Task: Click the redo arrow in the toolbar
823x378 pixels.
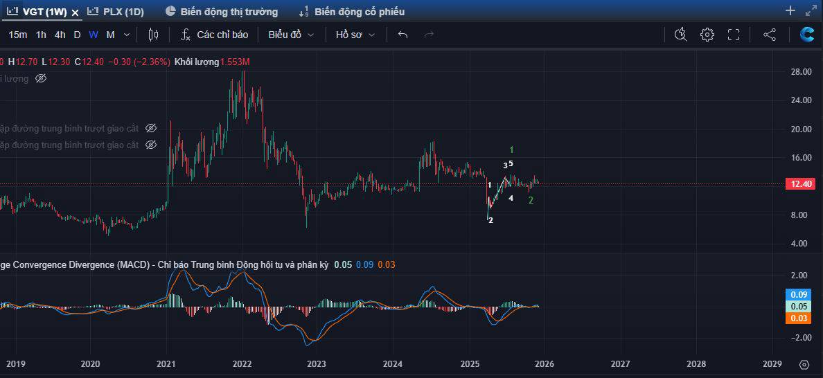Action: pyautogui.click(x=429, y=35)
